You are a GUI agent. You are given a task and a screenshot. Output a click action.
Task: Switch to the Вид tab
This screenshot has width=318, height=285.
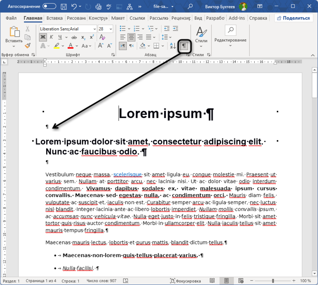pos(198,18)
